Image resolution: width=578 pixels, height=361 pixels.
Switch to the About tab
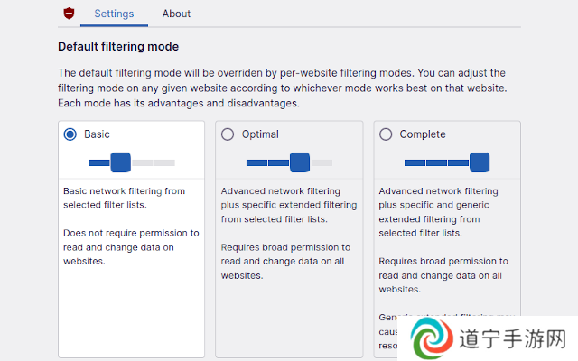[176, 14]
